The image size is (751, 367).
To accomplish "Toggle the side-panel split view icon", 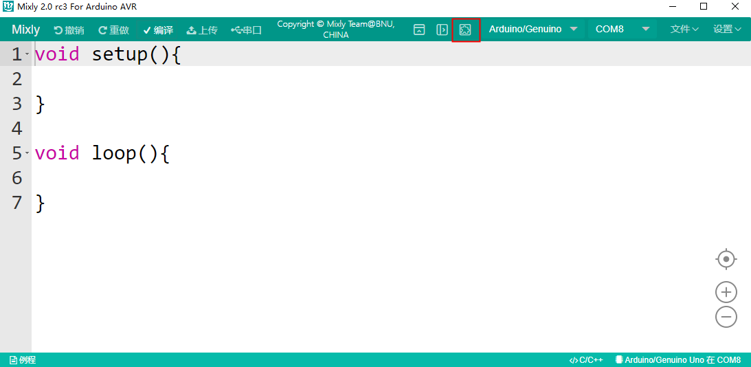I will [442, 30].
